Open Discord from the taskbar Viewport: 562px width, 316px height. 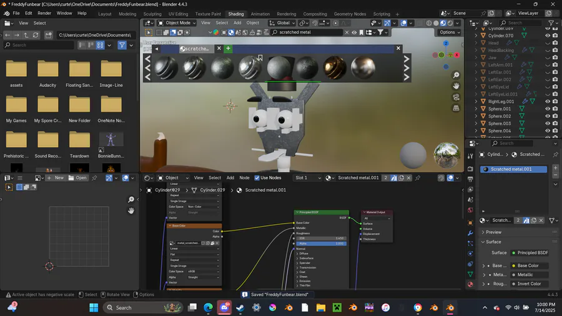[224, 307]
